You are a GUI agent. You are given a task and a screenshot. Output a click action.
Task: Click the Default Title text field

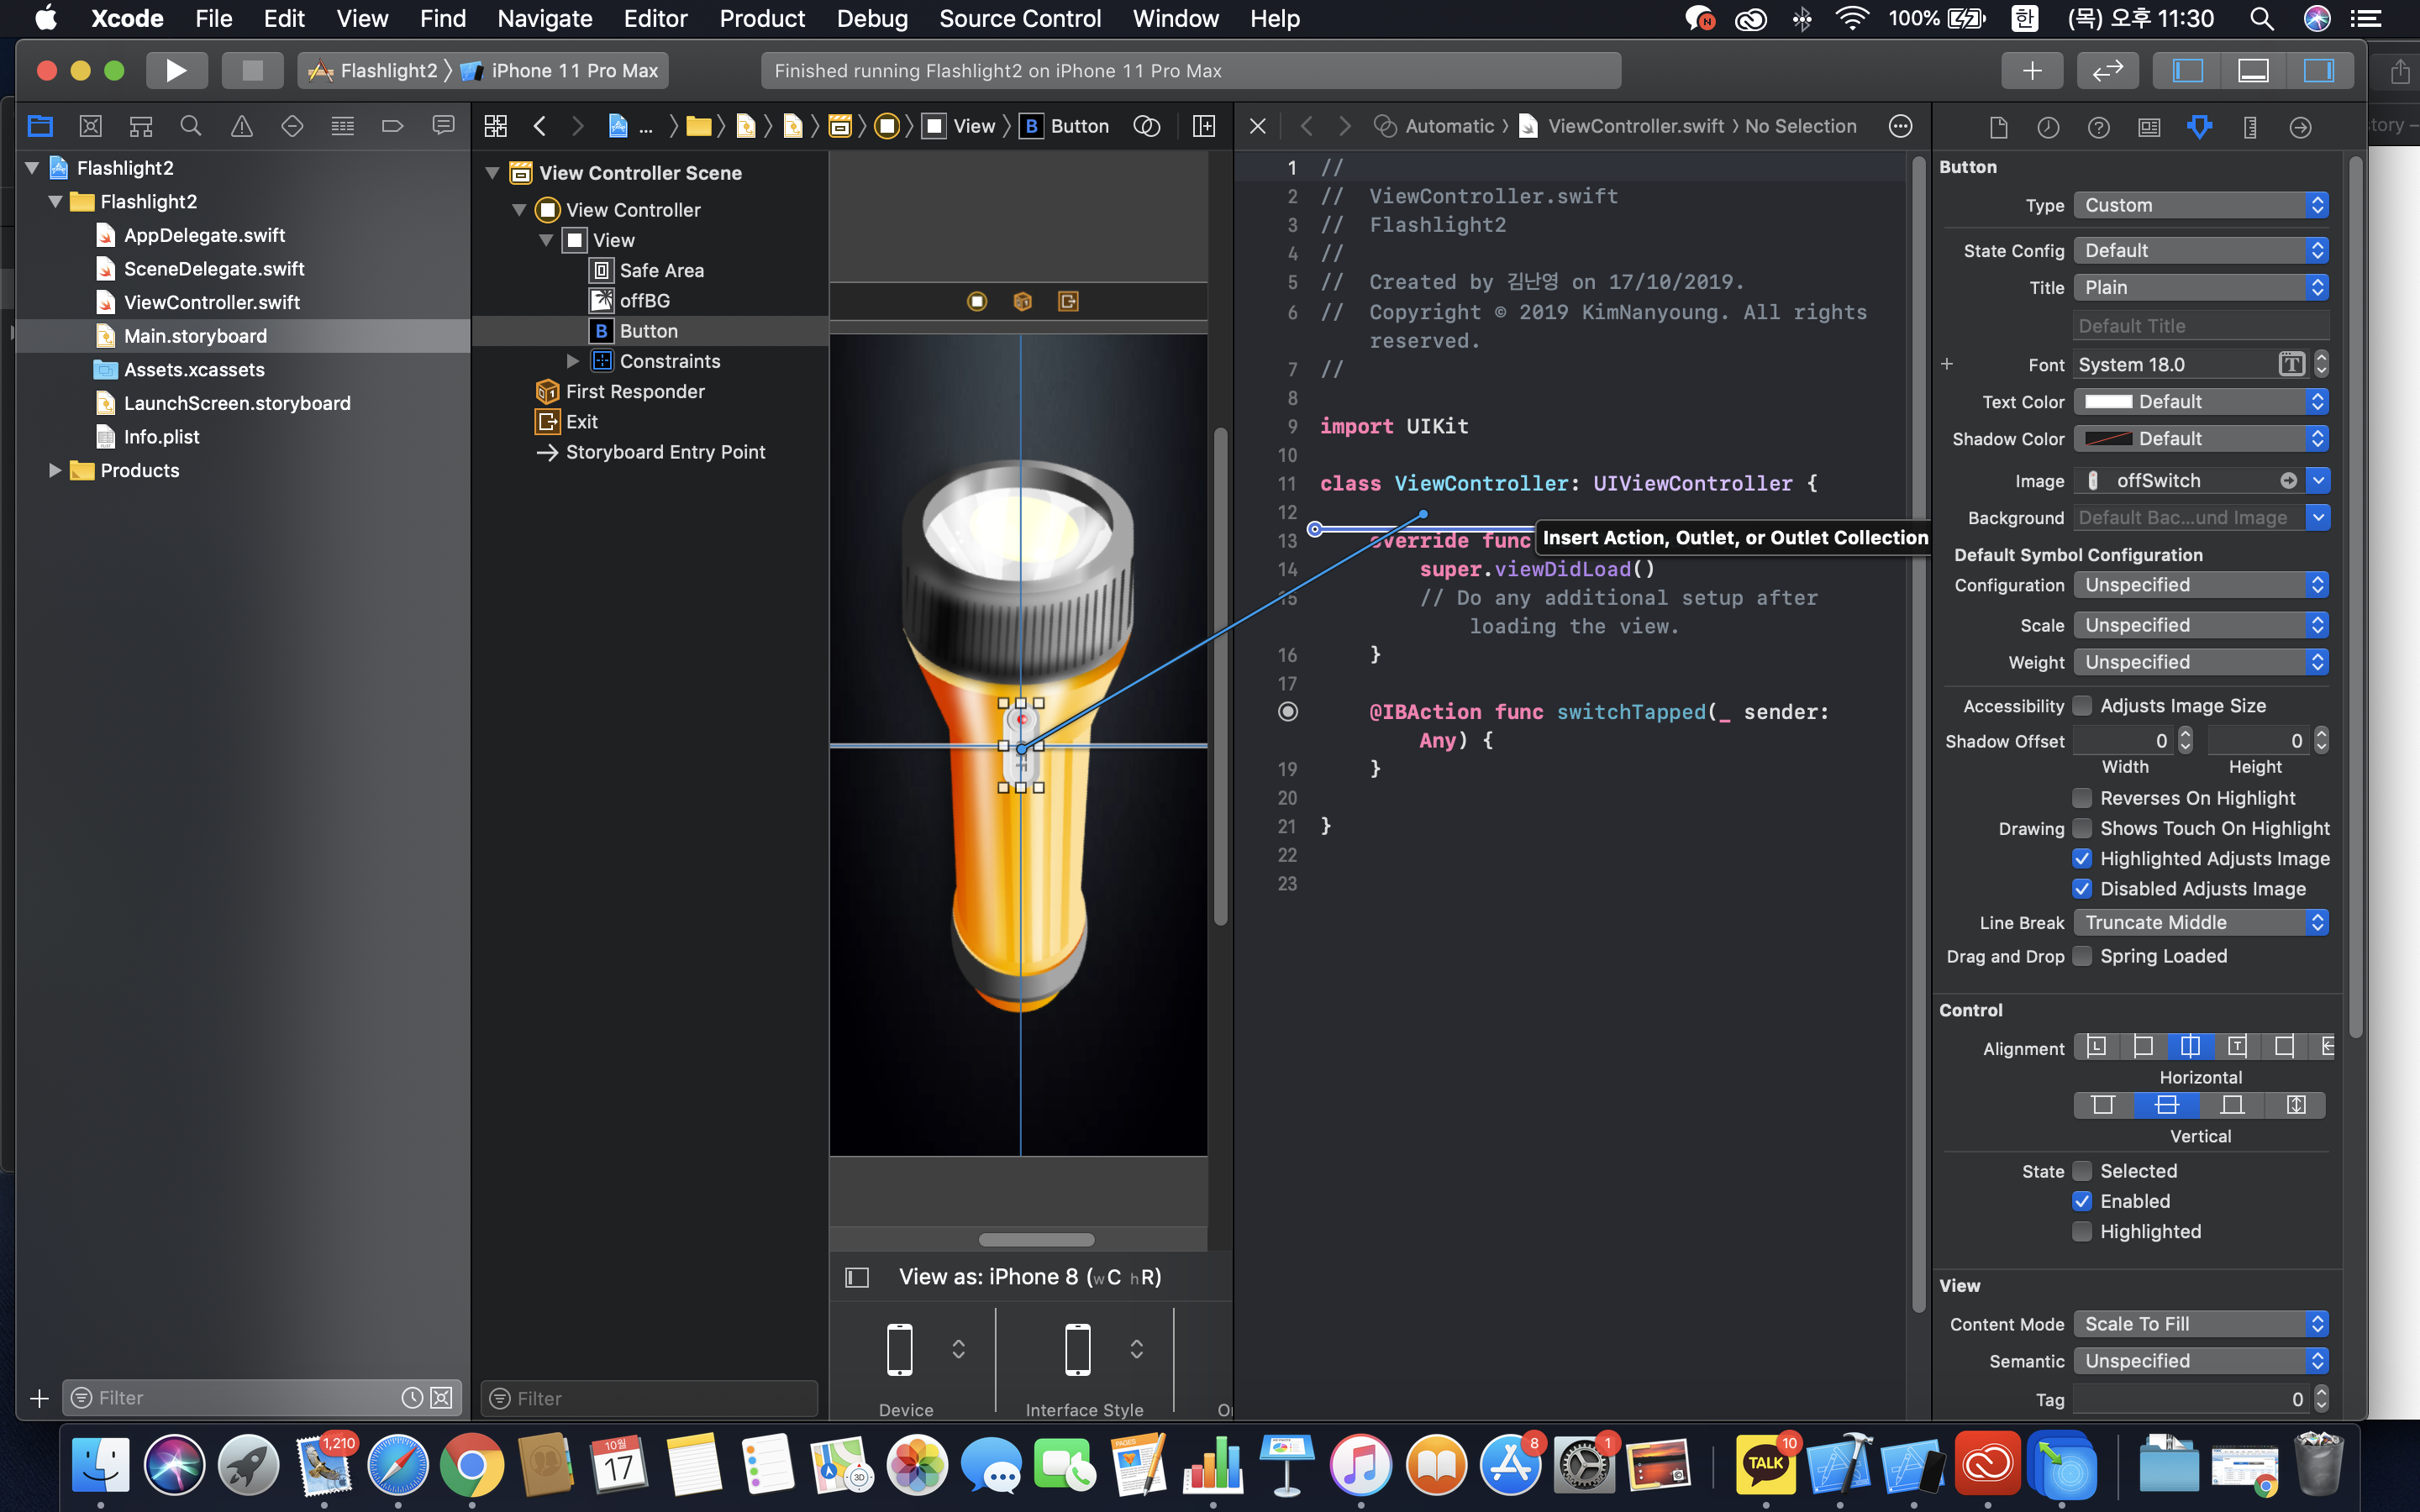click(x=2200, y=326)
